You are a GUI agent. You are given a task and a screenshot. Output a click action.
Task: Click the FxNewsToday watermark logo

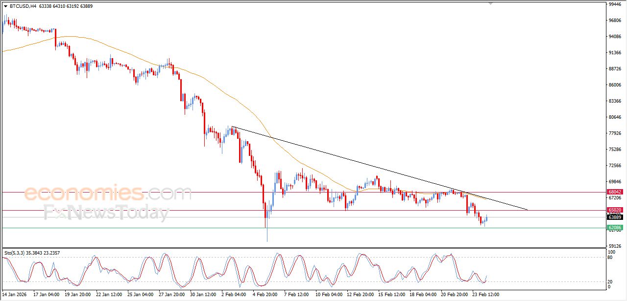point(106,214)
